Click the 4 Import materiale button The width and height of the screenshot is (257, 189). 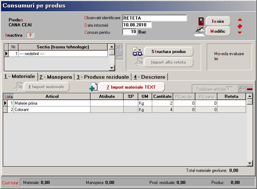pos(46,87)
